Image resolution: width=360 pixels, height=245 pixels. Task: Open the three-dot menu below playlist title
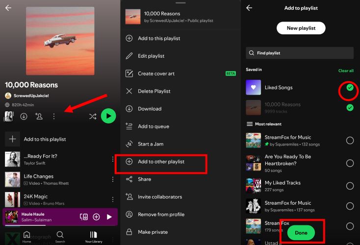(54, 117)
